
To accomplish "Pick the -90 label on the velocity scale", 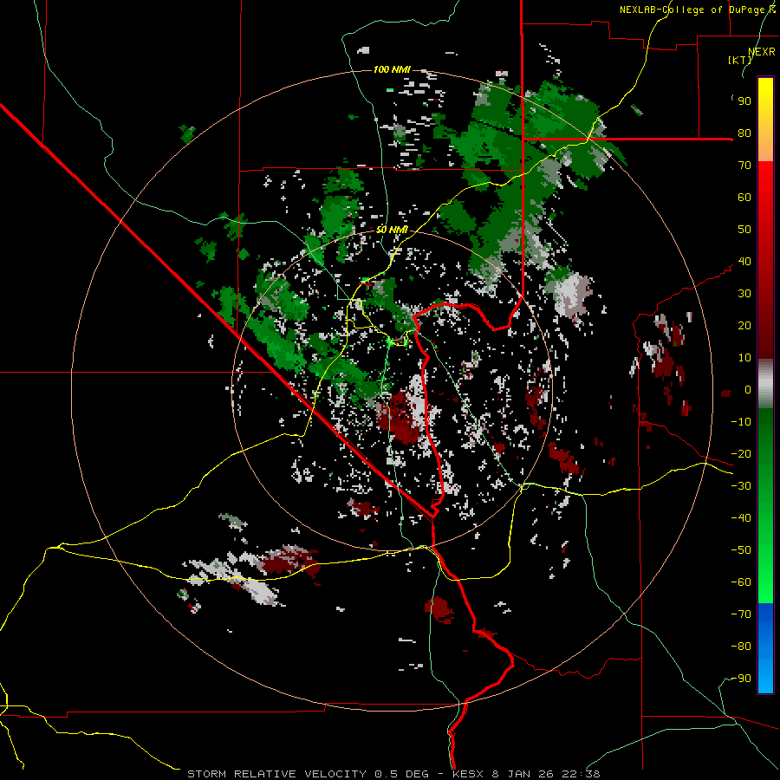I will pos(741,679).
